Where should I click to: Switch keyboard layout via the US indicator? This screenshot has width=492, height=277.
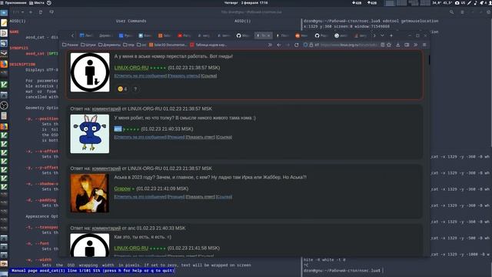[x=463, y=3]
